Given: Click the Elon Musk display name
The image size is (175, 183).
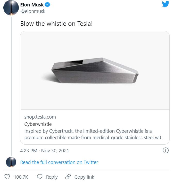Looking at the screenshot, I should [x=32, y=4].
